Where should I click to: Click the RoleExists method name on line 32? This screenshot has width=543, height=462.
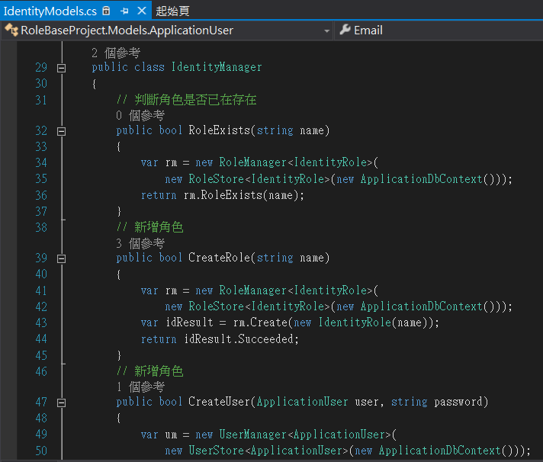coord(219,130)
